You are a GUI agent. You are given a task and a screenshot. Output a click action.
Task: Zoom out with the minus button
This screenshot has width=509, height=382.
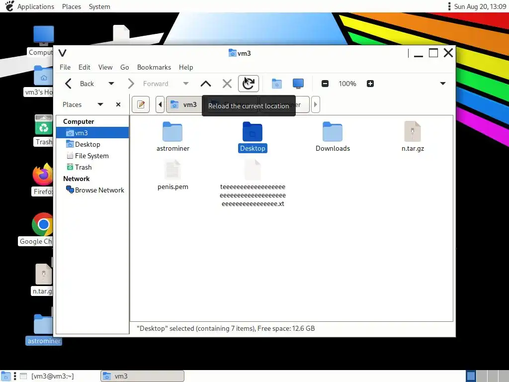point(325,84)
